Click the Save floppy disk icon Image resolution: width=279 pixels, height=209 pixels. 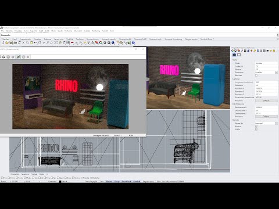[x=11, y=42]
